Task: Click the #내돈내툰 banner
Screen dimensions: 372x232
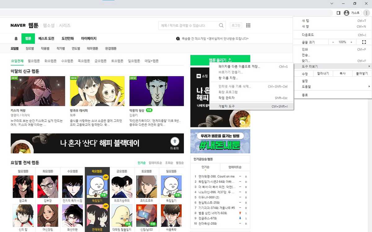Action: [x=220, y=141]
